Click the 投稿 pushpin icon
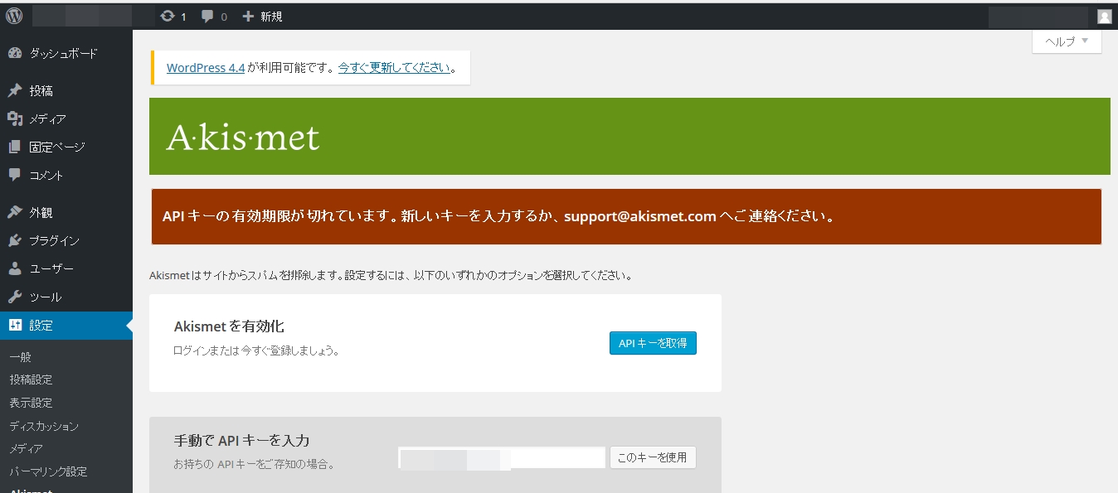The height and width of the screenshot is (493, 1118). [x=14, y=90]
